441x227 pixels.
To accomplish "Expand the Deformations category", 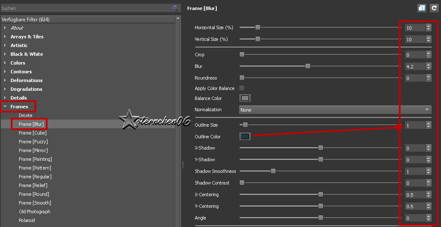I will (5, 80).
